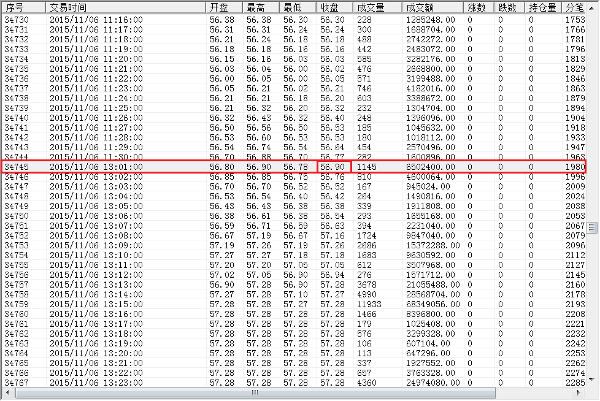This screenshot has height=401, width=600.
Task: Click the 持仓量 column header
Action: coord(543,7)
